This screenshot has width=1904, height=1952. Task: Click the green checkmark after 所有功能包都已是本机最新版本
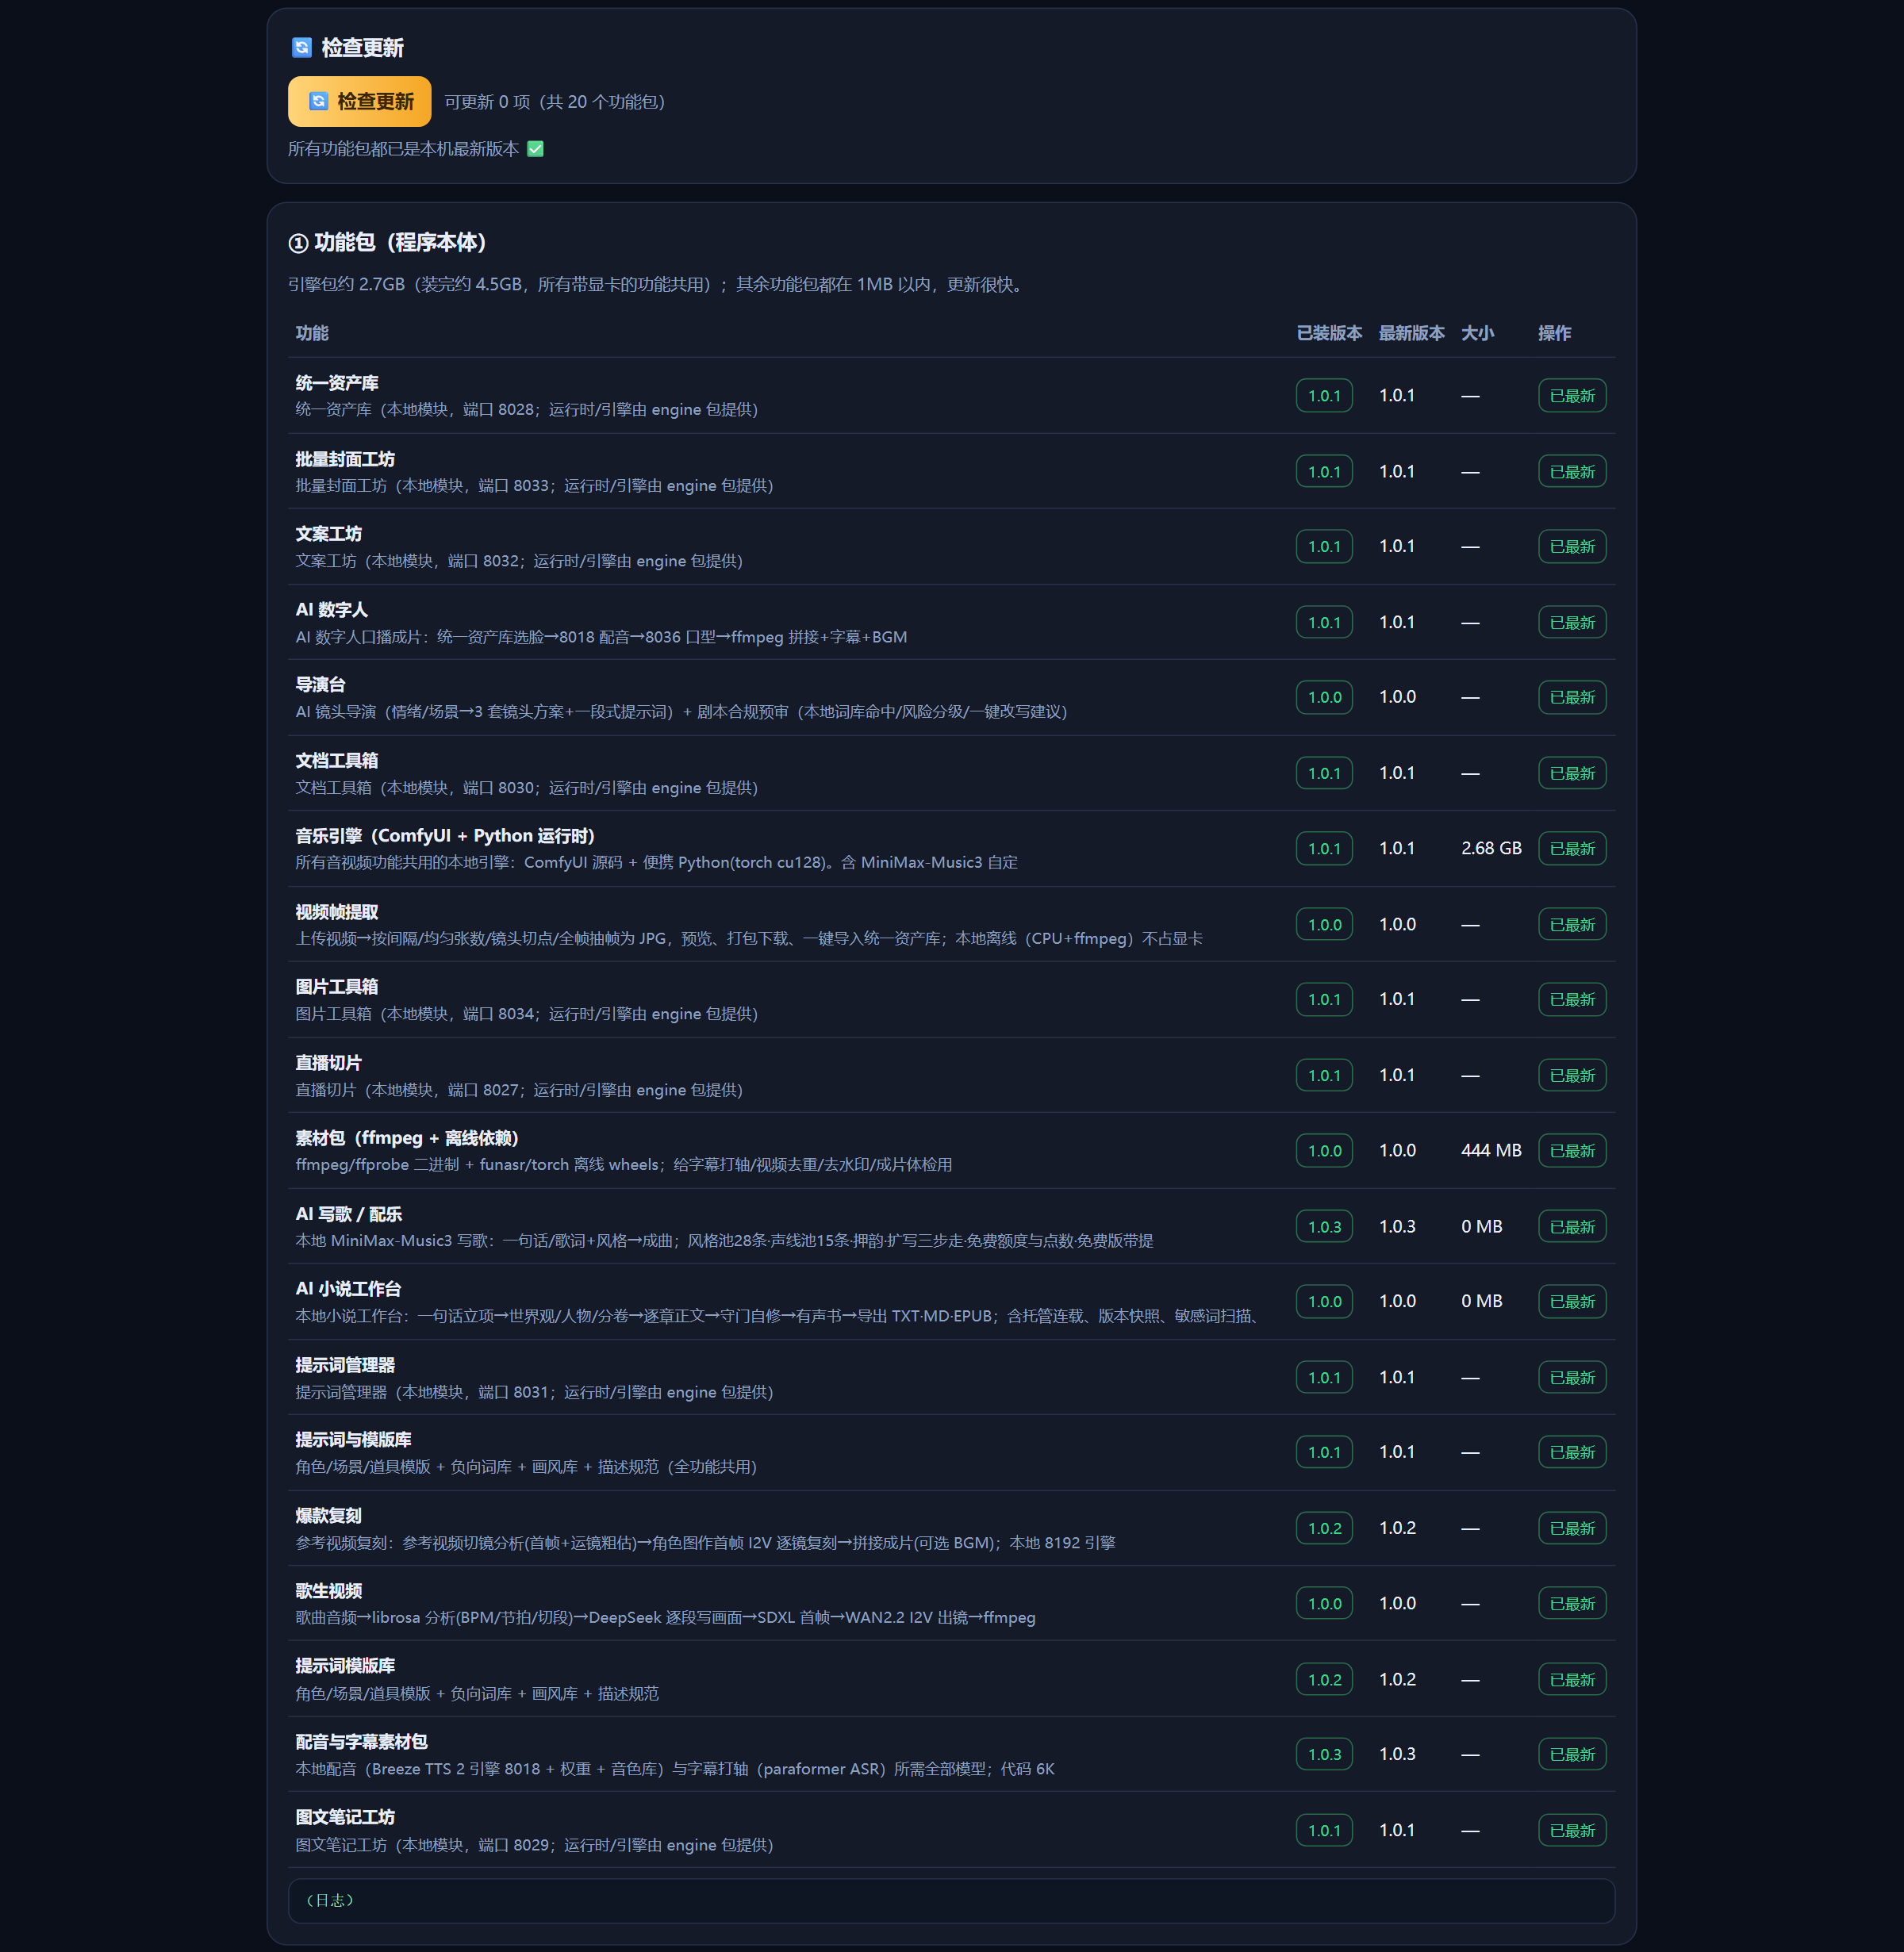(535, 149)
